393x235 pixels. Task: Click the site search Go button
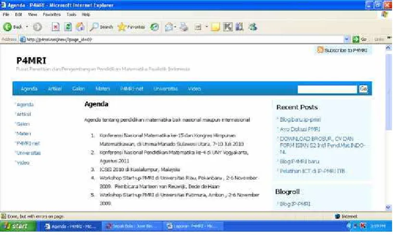coord(363,89)
